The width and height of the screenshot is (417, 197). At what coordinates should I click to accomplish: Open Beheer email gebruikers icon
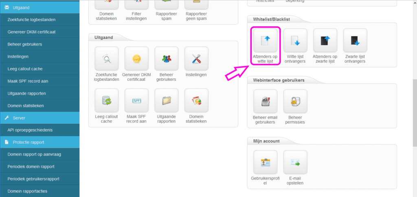(265, 102)
